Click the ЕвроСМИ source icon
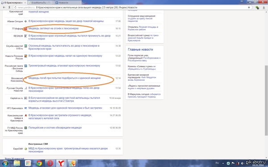Image resolution: width=268 pixels, height=167 pixels. click(25, 149)
